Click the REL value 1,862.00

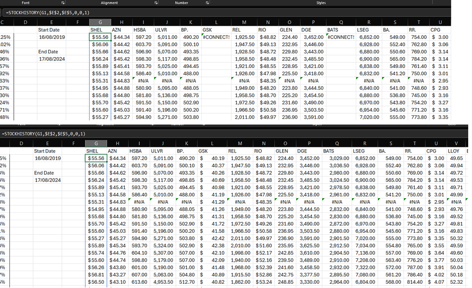pyautogui.click(x=240, y=282)
